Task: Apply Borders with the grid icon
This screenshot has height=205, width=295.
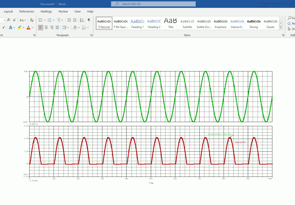Action: click(x=84, y=27)
